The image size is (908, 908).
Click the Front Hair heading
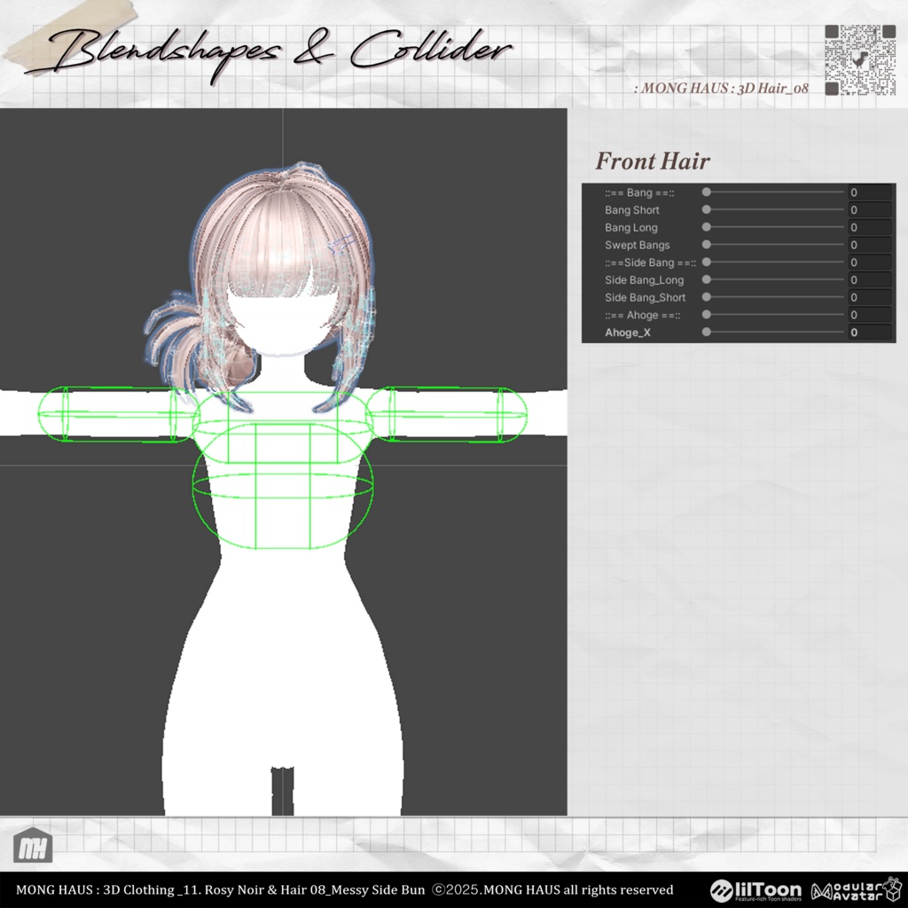(653, 161)
